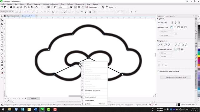200x112 pixels.
Task: Select the Text tool
Action: point(2,50)
